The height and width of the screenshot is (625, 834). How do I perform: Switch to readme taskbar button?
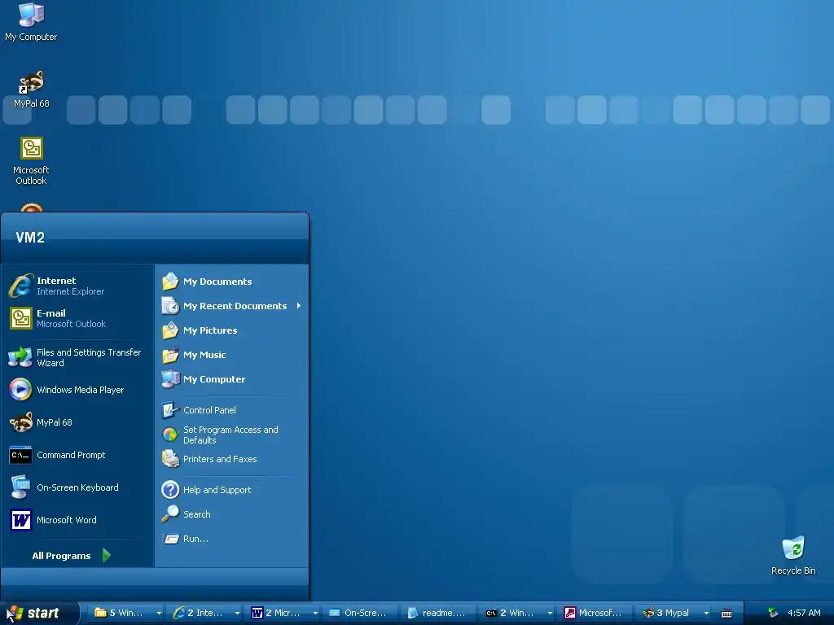click(x=437, y=613)
